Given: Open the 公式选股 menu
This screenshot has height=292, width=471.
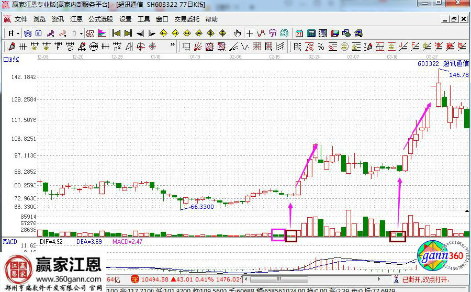Looking at the screenshot, I should pyautogui.click(x=100, y=19).
